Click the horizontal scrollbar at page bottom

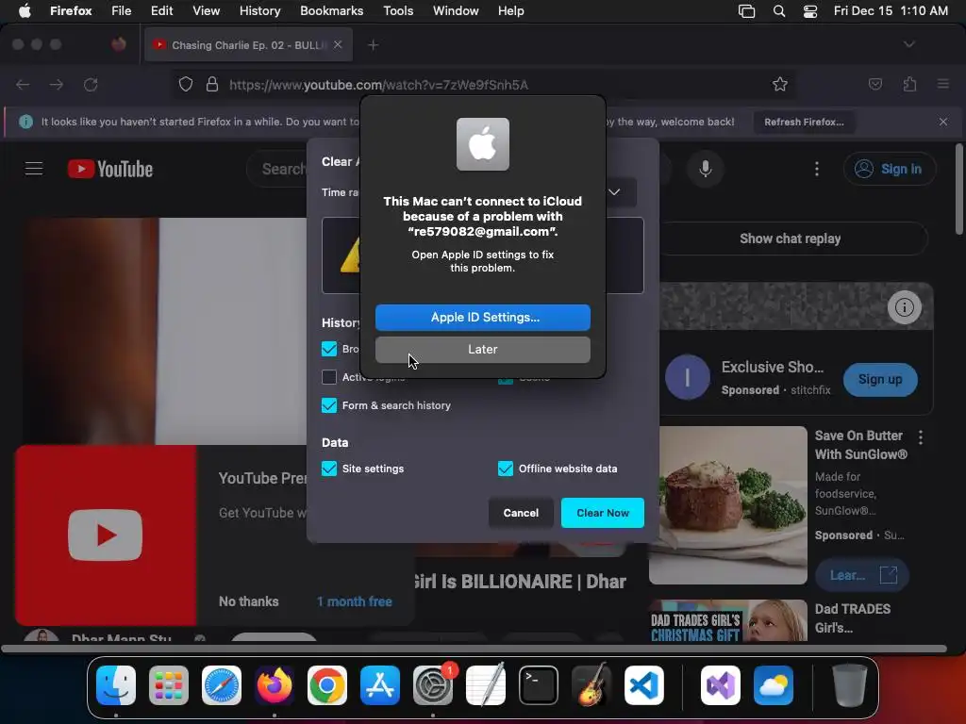pos(475,649)
